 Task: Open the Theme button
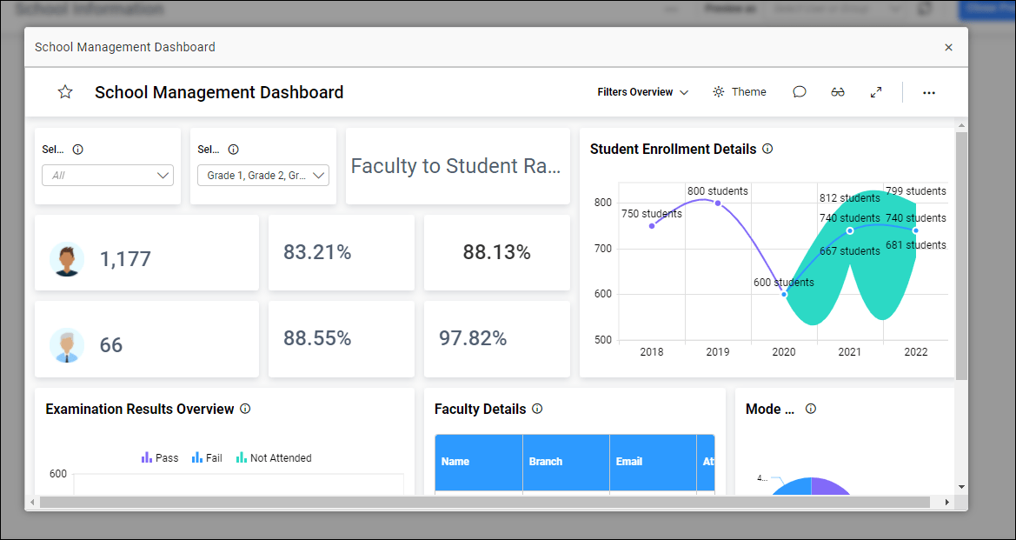pos(740,92)
